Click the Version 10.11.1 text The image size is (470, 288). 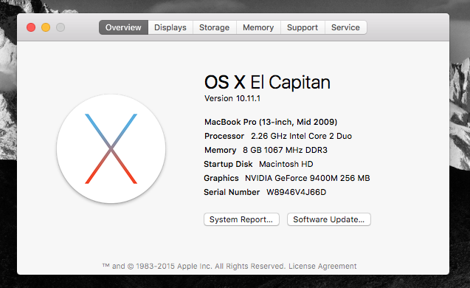(x=232, y=98)
